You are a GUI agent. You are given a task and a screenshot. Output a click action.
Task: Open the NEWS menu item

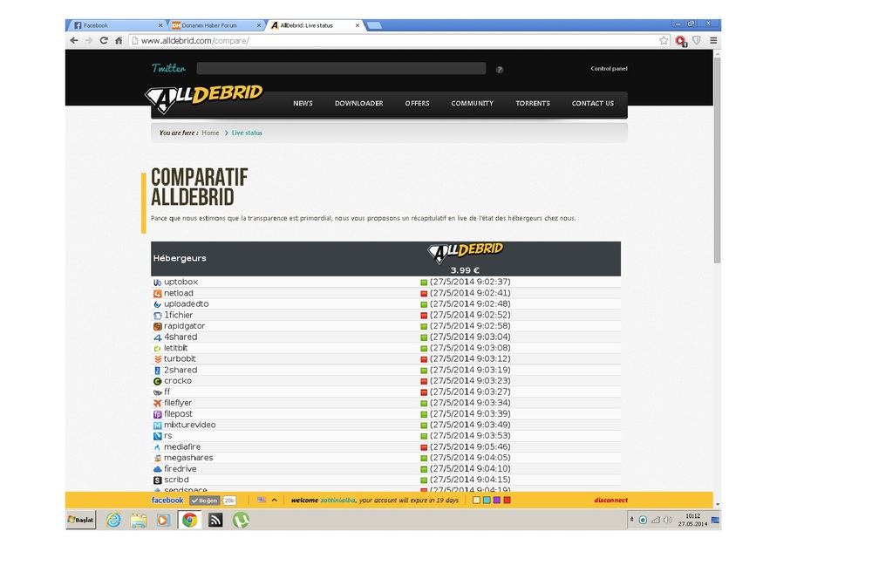tap(303, 104)
